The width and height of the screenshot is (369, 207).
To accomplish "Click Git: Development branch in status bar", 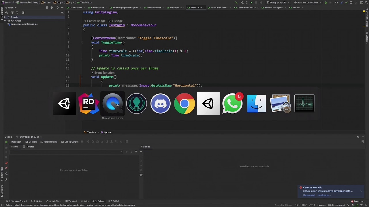I will coord(336,205).
